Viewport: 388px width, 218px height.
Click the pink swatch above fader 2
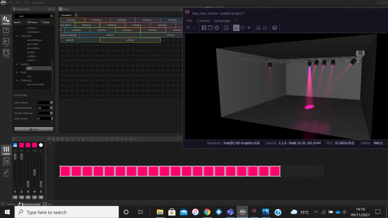22,145
